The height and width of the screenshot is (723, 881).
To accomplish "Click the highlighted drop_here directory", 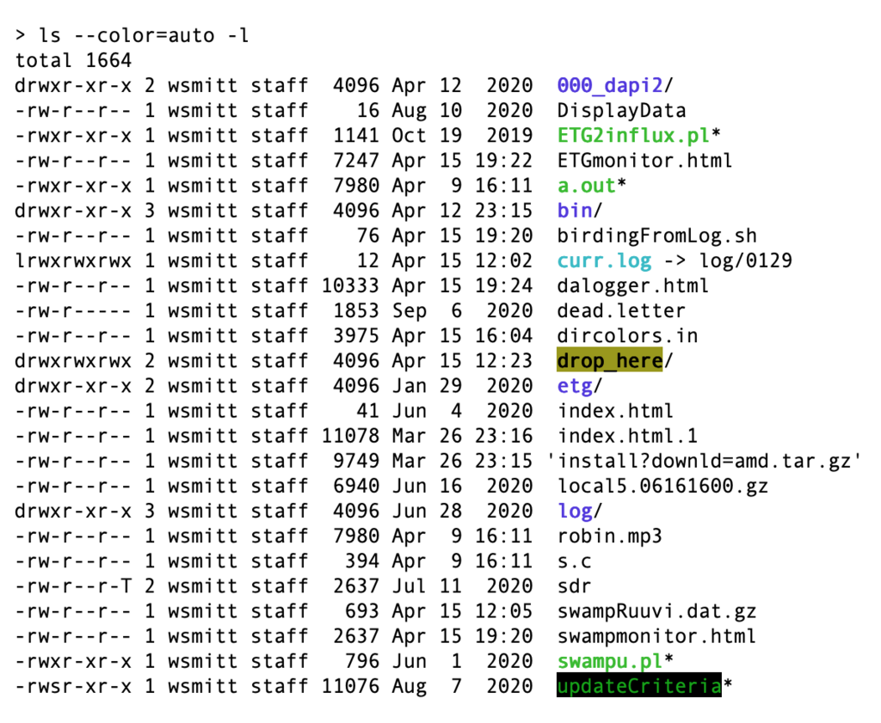I will [x=610, y=360].
